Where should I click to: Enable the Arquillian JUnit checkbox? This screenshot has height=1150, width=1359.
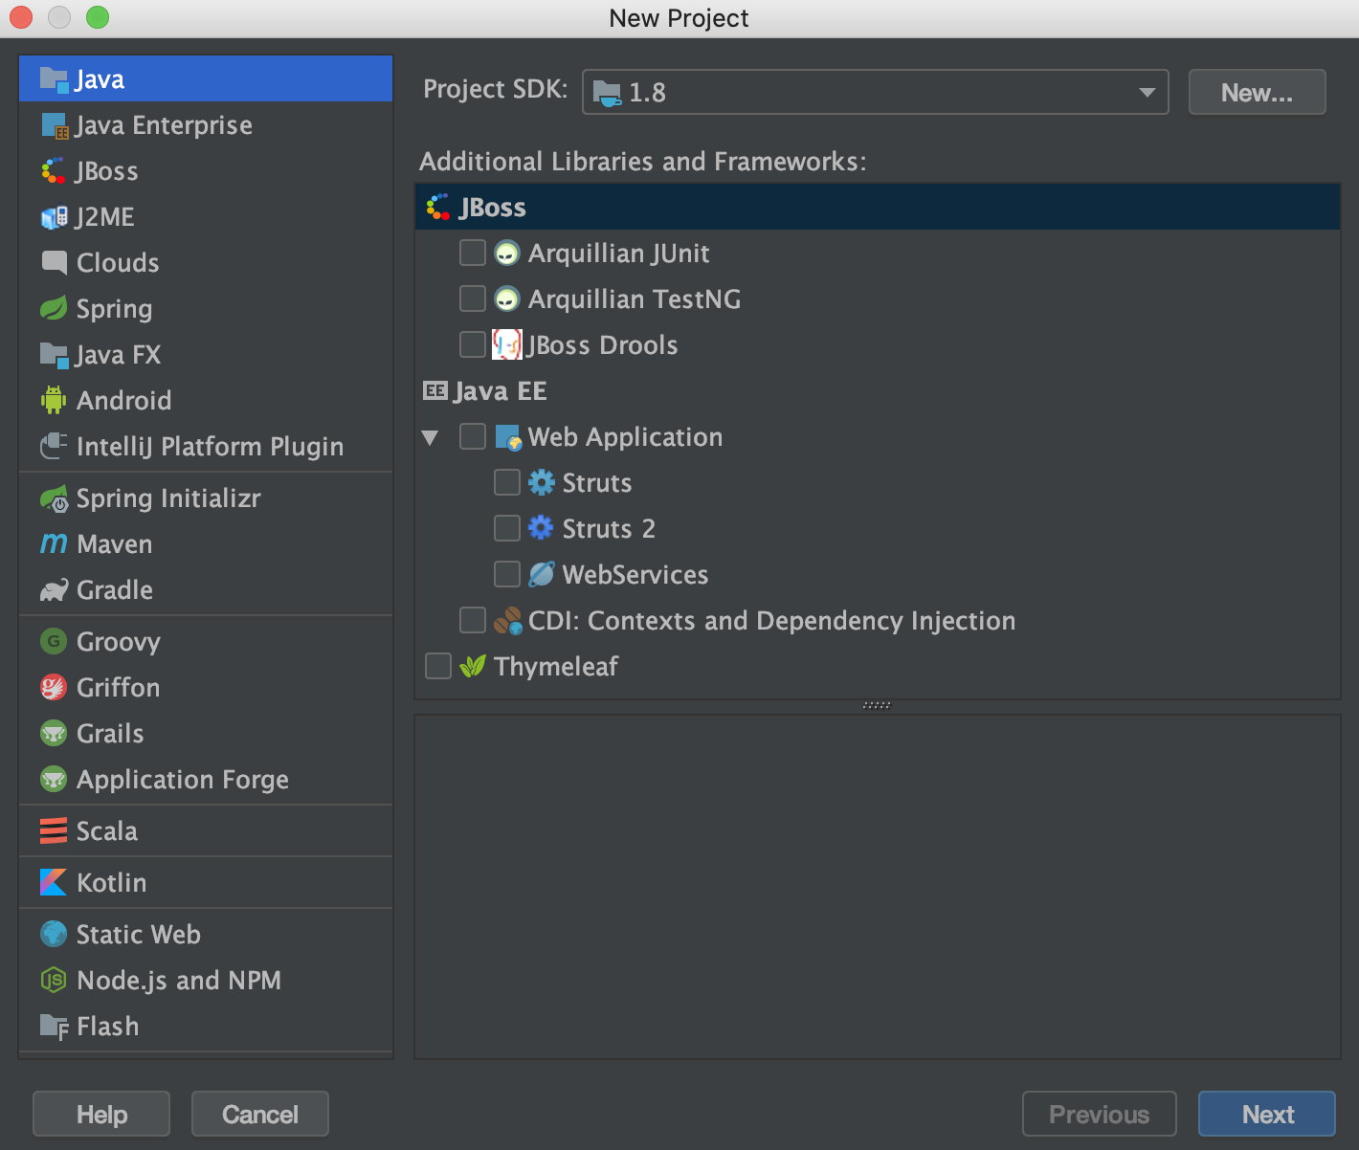click(473, 253)
